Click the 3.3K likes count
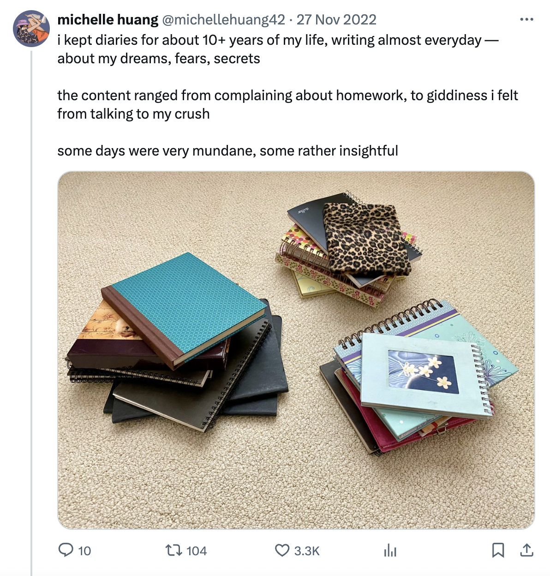Screen dimensions: 550x576 coord(307,551)
